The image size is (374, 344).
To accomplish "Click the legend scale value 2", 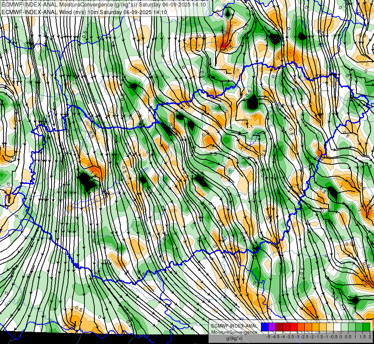I will (370, 337).
